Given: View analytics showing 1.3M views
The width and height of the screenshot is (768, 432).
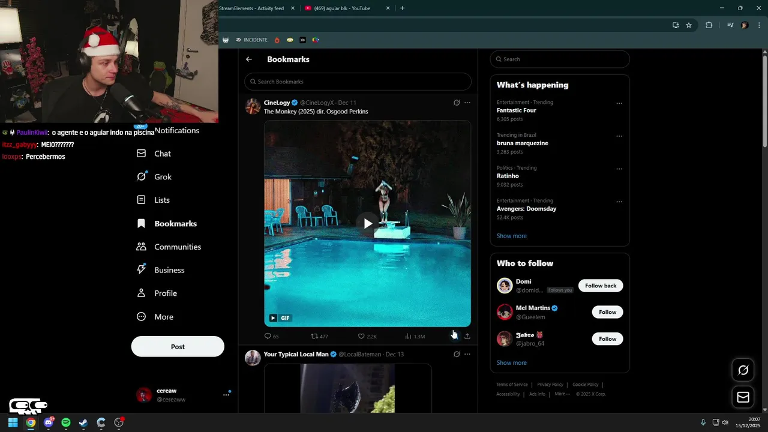Looking at the screenshot, I should click(x=415, y=336).
